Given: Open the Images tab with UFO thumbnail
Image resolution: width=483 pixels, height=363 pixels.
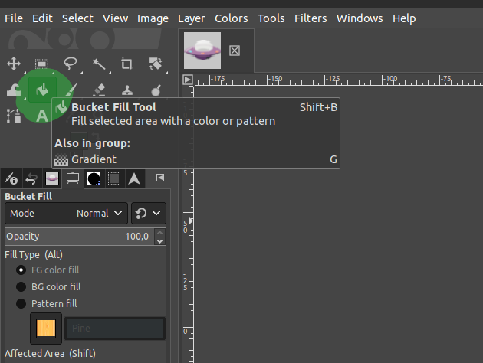Looking at the screenshot, I should coord(52,178).
